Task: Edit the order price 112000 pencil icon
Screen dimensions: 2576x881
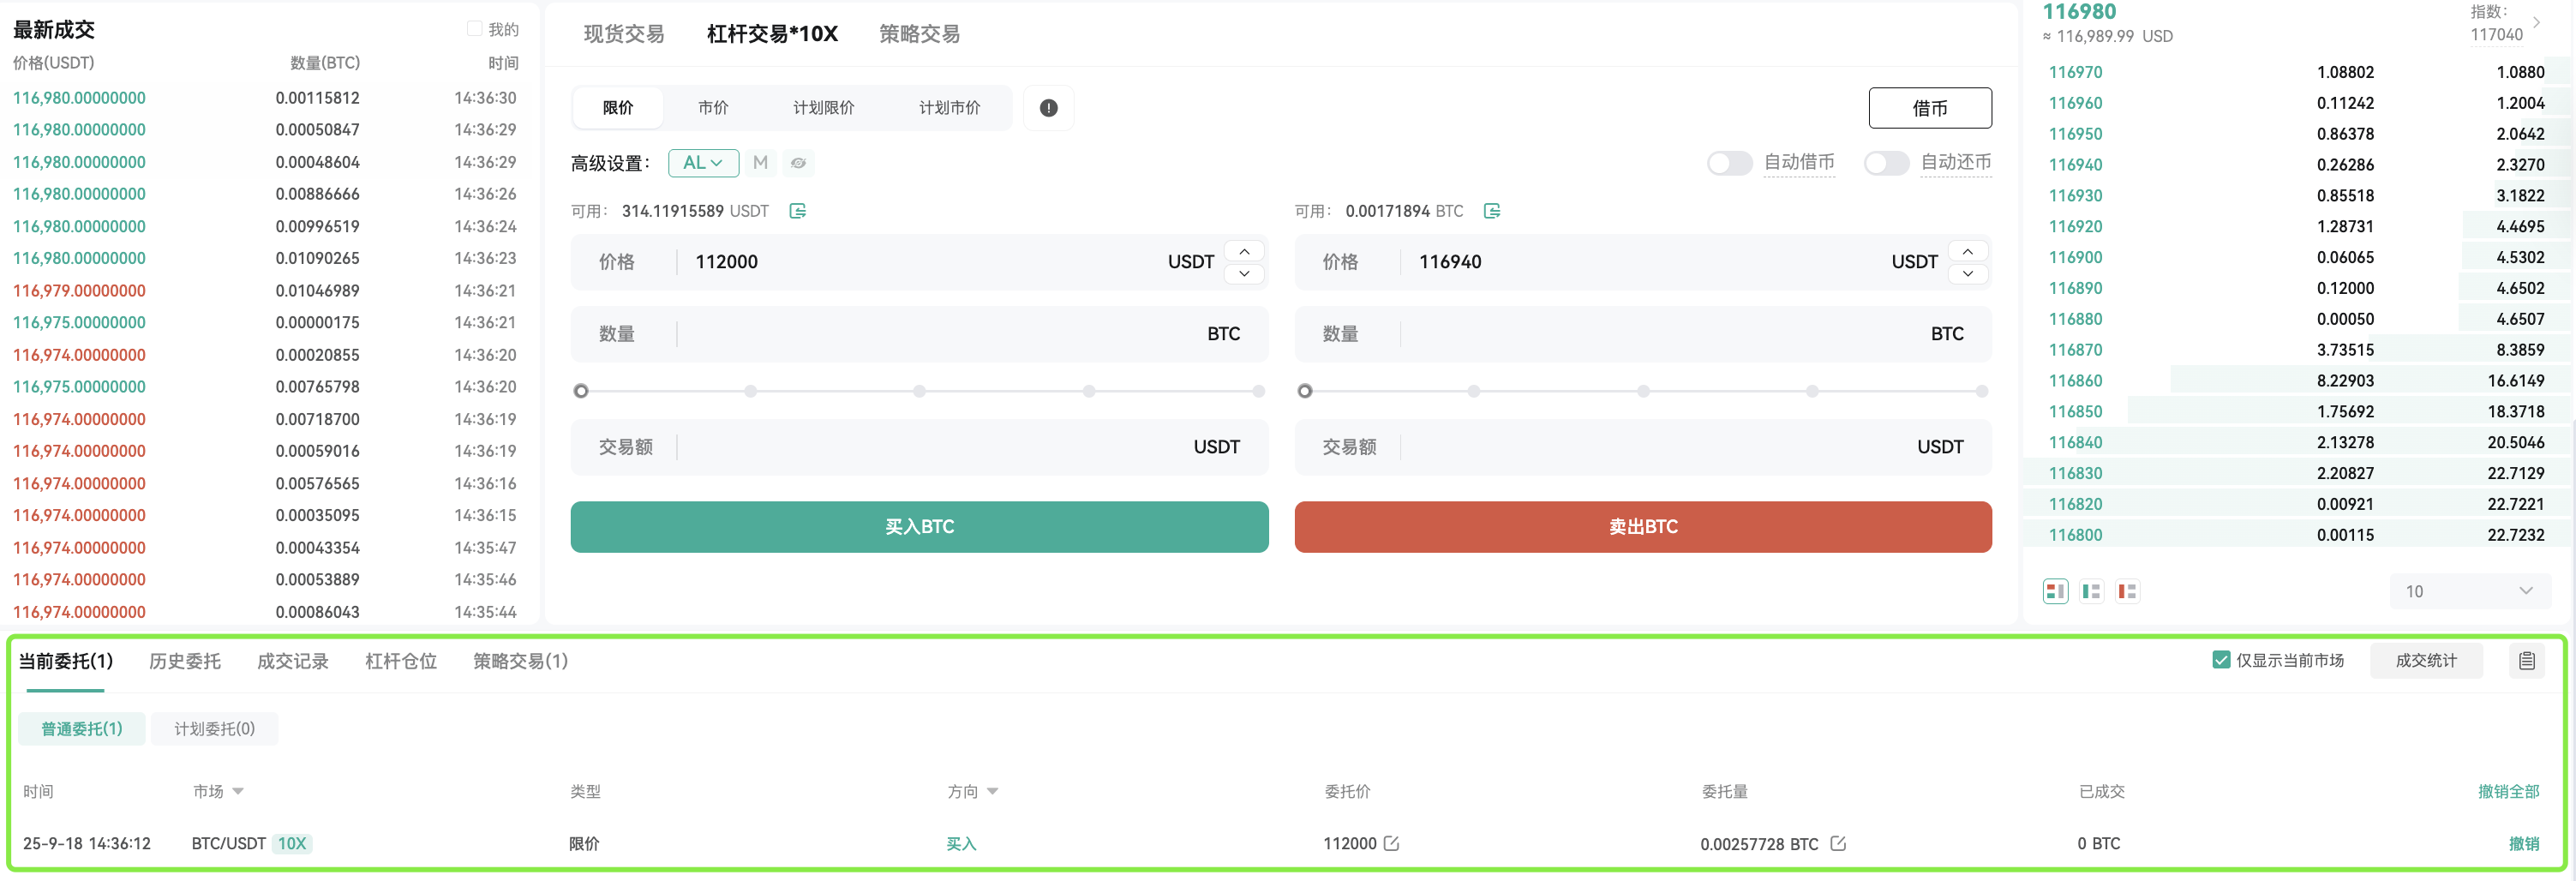Action: point(1391,843)
